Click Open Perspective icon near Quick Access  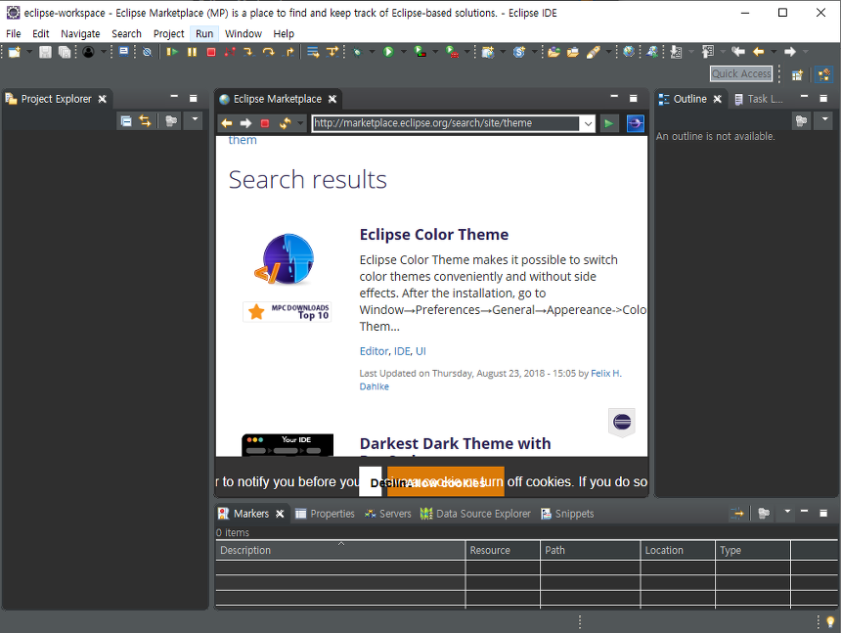point(798,74)
